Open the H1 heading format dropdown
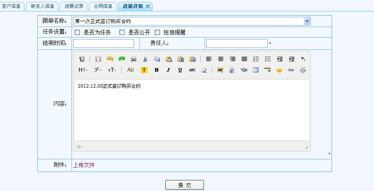374x191 pixels. 83,70
